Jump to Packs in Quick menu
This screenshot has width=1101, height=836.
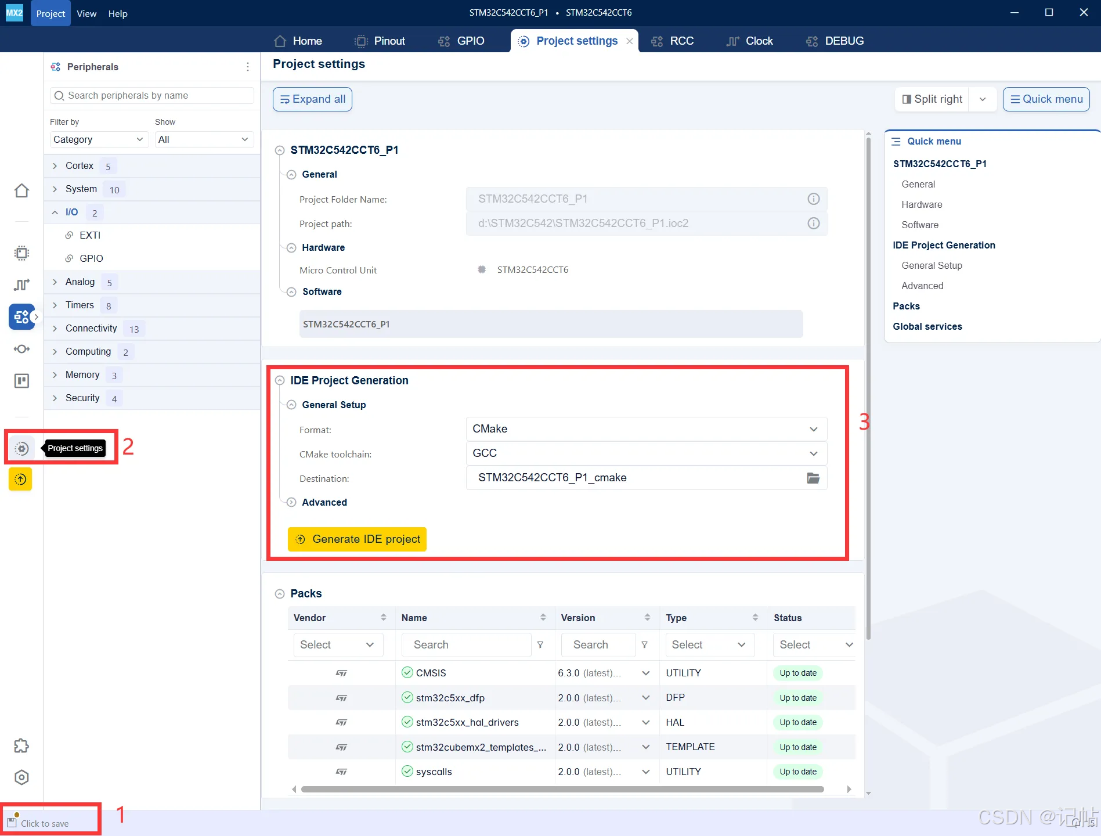pos(906,306)
